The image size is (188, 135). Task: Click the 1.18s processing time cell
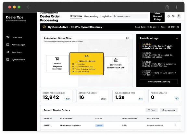click(x=124, y=125)
